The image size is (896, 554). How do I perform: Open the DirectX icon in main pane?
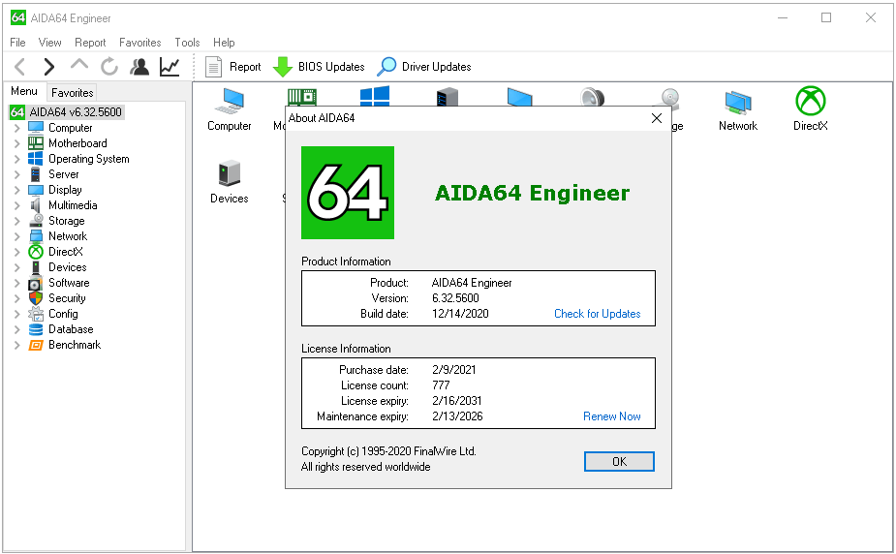coord(811,109)
